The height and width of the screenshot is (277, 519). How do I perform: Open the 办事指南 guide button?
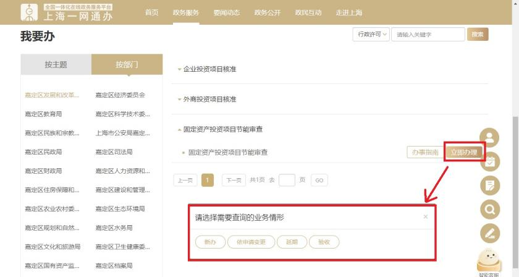[424, 152]
